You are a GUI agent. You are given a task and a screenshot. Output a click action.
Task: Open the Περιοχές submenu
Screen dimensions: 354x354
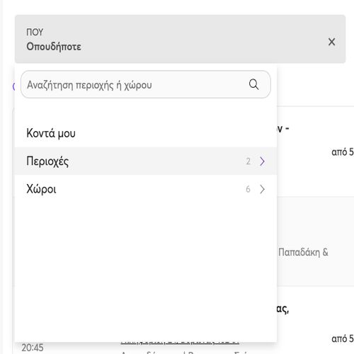146,161
